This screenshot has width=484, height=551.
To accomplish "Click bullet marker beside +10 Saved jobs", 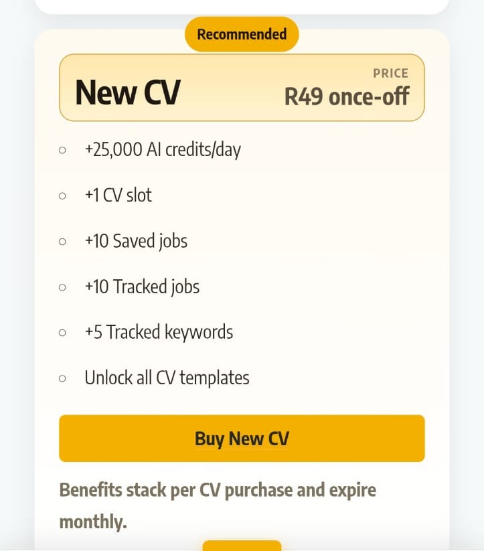I will point(62,241).
